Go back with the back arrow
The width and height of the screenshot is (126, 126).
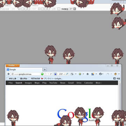click(x=8, y=74)
